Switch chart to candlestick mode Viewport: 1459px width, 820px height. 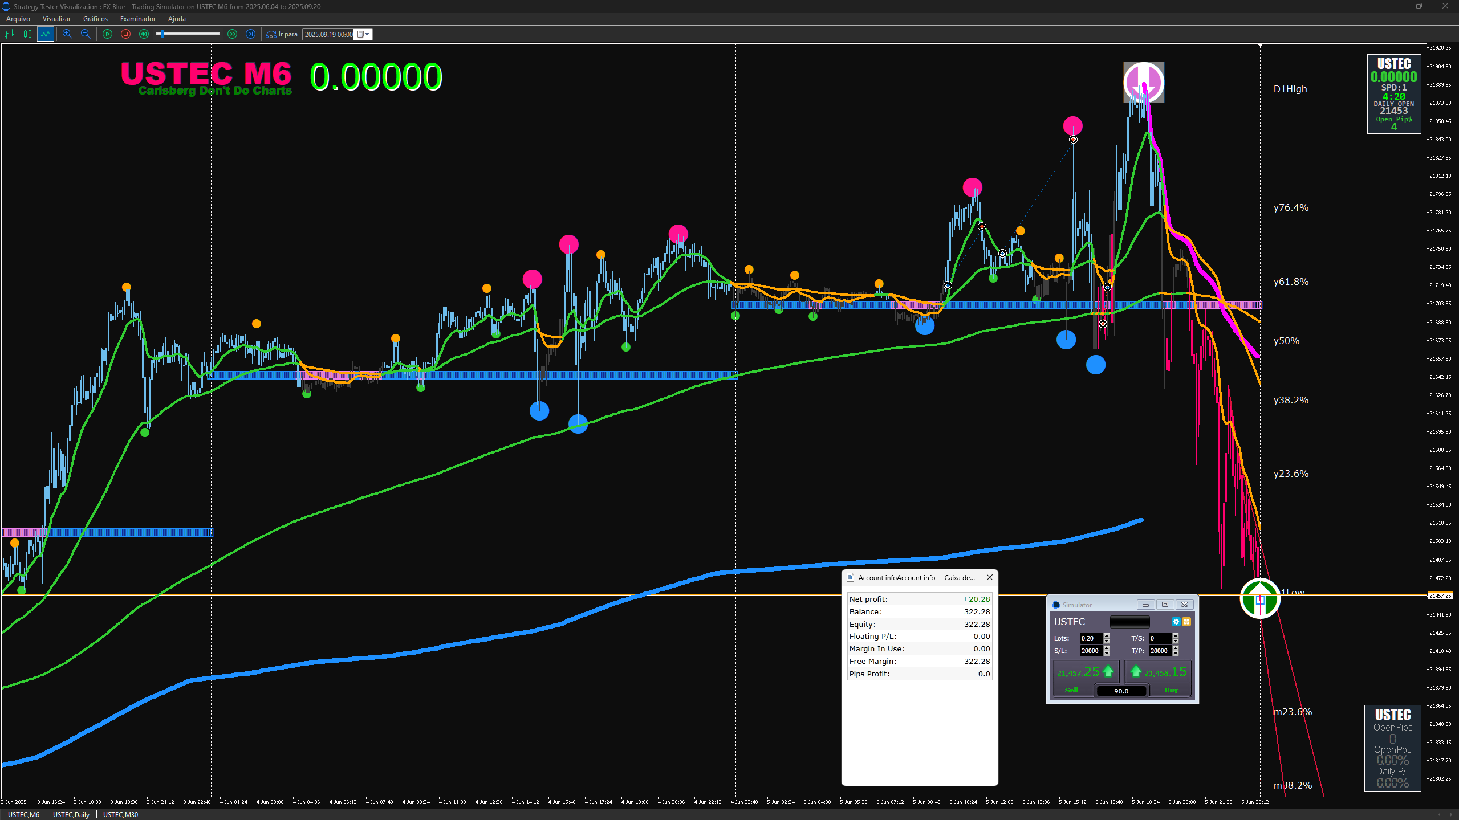27,34
